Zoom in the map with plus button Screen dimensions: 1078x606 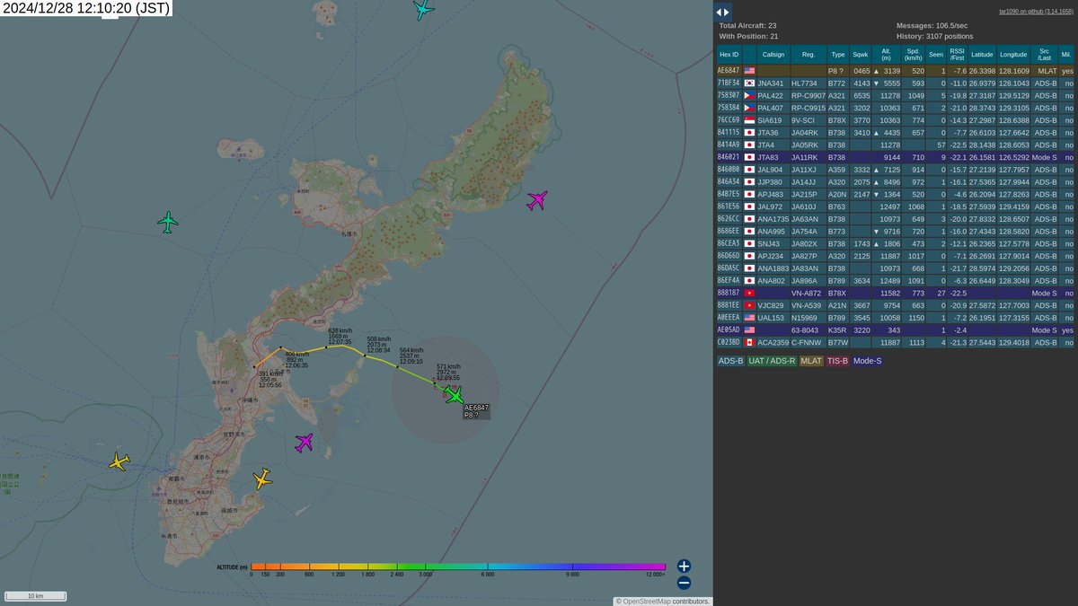pyautogui.click(x=684, y=566)
